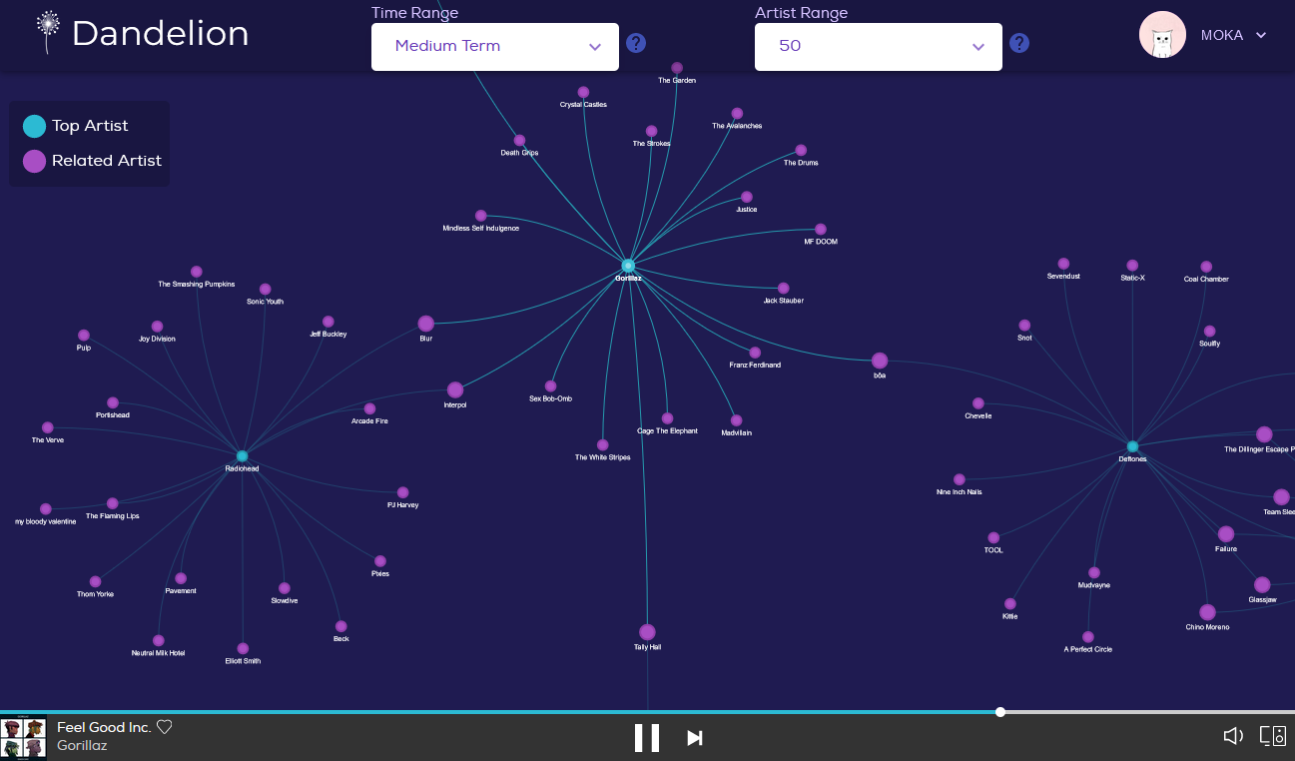Click the PJ Harvey artist node
The height and width of the screenshot is (761, 1295).
coord(403,492)
